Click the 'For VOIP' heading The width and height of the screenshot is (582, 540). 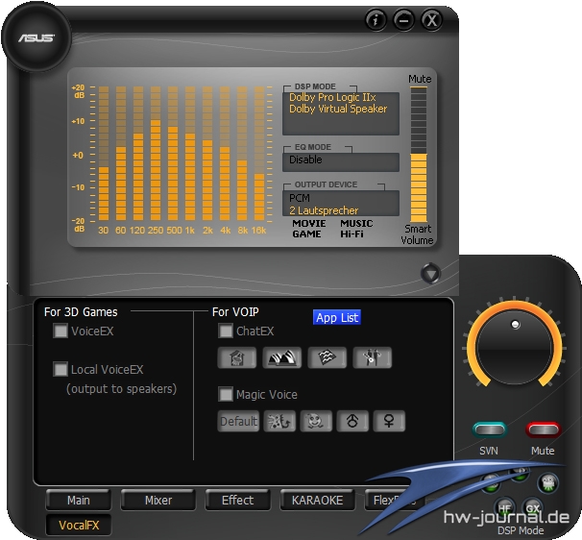tap(235, 311)
